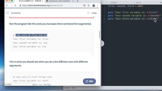Collapse the editor side panel arrow

[102, 43]
